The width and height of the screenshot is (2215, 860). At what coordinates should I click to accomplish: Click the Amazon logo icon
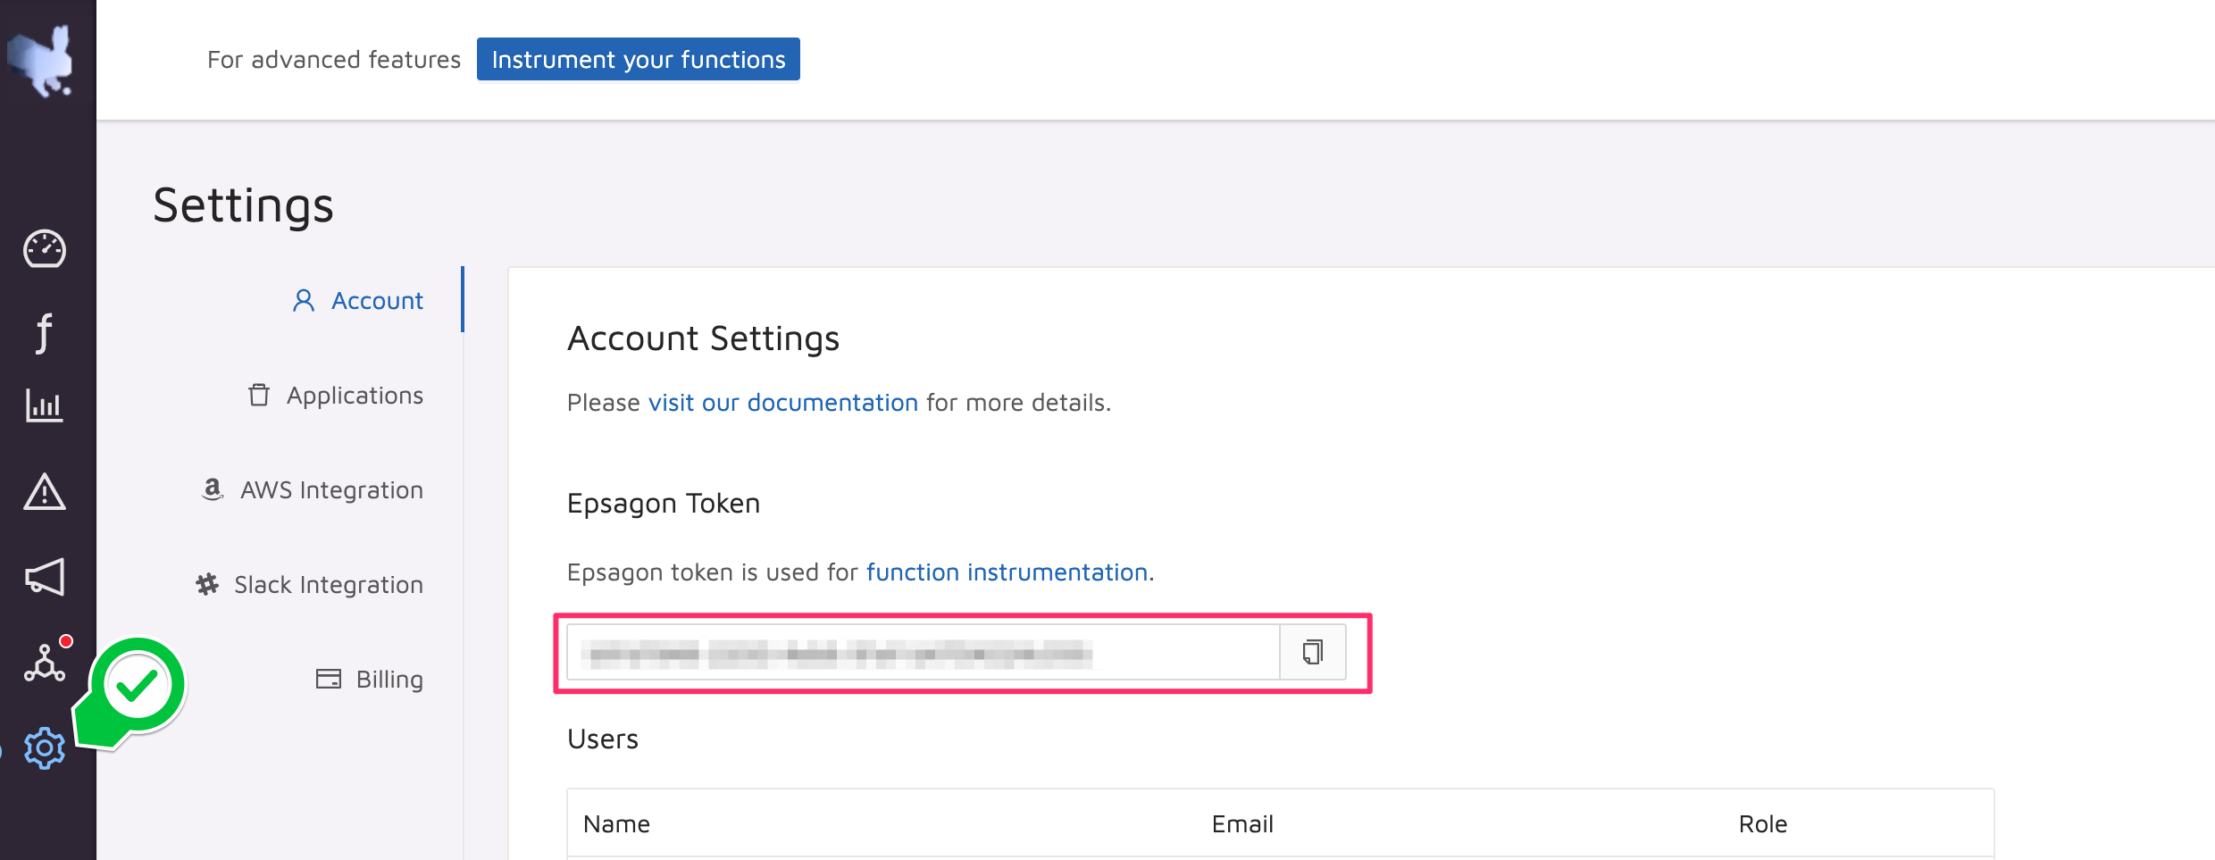point(213,489)
